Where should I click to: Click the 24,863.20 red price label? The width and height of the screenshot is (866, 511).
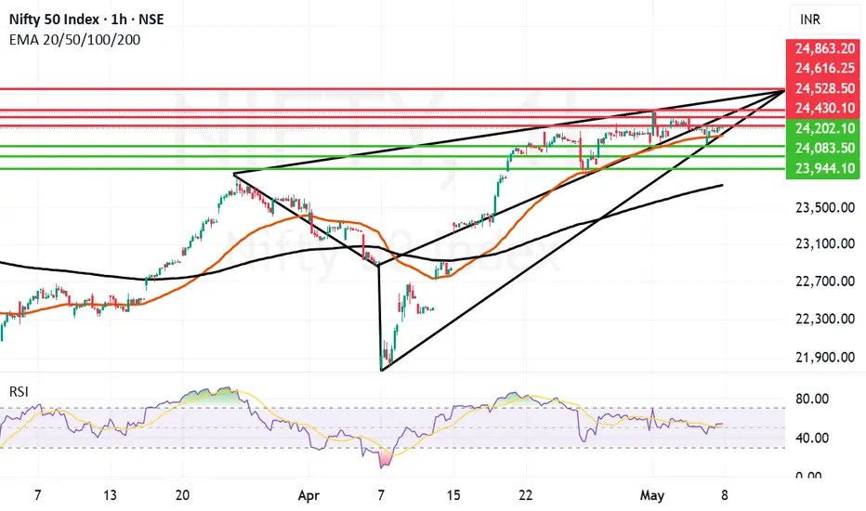(x=823, y=48)
